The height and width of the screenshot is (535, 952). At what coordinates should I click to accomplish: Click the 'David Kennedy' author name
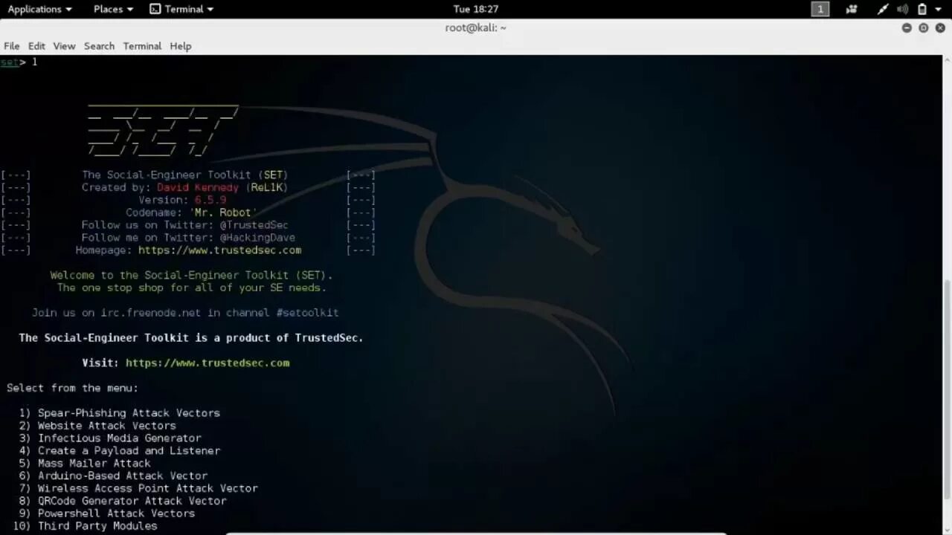coord(198,187)
